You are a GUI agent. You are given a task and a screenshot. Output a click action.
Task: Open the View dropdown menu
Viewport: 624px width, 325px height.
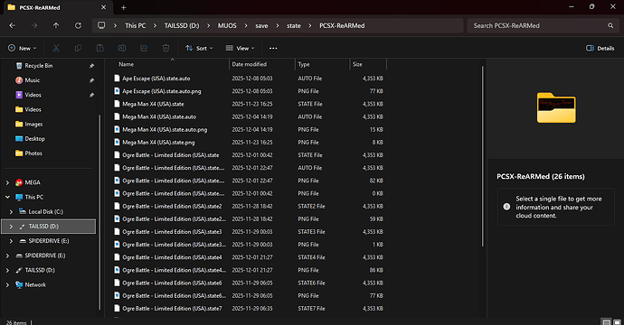tap(240, 48)
